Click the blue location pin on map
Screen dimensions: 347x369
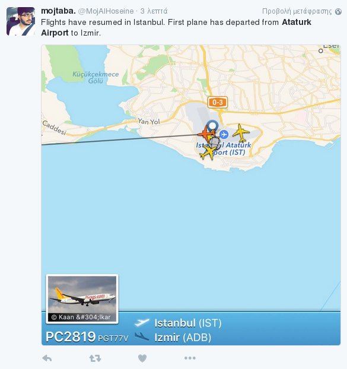(212, 125)
